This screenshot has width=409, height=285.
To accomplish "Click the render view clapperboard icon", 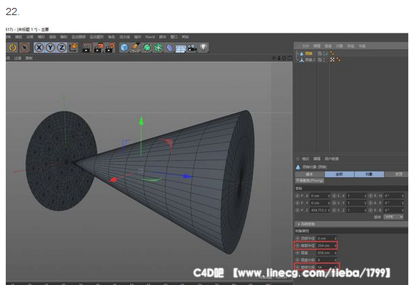I will point(86,48).
